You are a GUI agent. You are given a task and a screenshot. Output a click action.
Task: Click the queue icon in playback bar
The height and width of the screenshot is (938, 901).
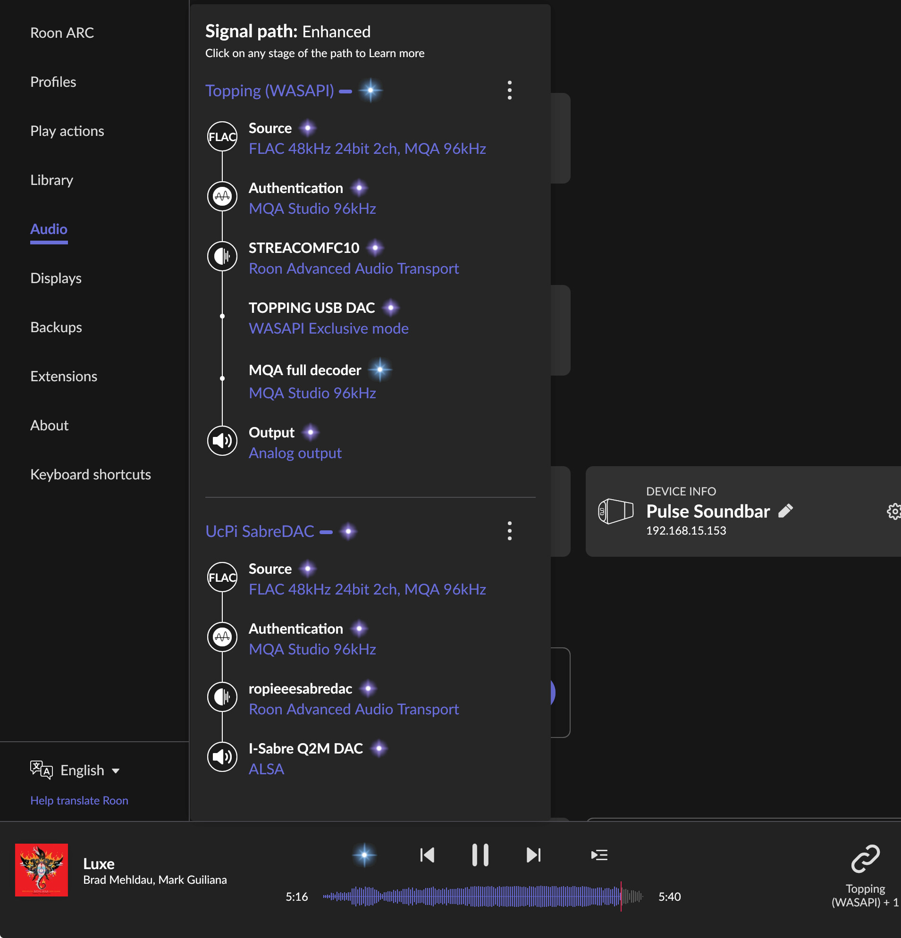(x=599, y=855)
